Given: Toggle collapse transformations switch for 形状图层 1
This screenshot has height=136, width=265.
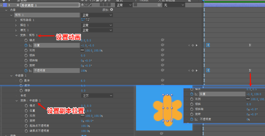Looking at the screenshot, I should (x=86, y=5).
